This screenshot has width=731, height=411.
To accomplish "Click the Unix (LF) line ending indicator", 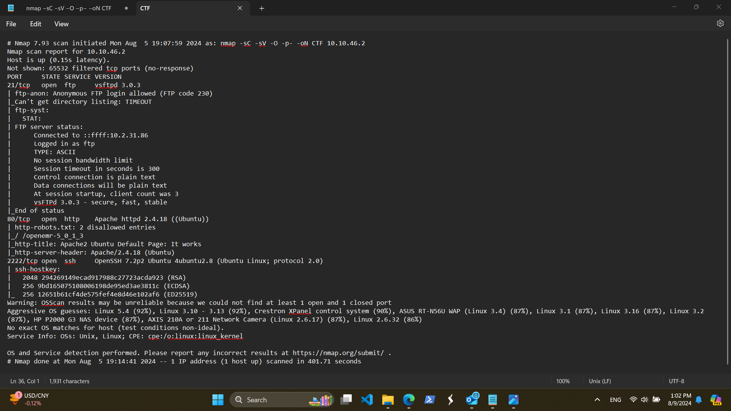I will tap(600, 381).
